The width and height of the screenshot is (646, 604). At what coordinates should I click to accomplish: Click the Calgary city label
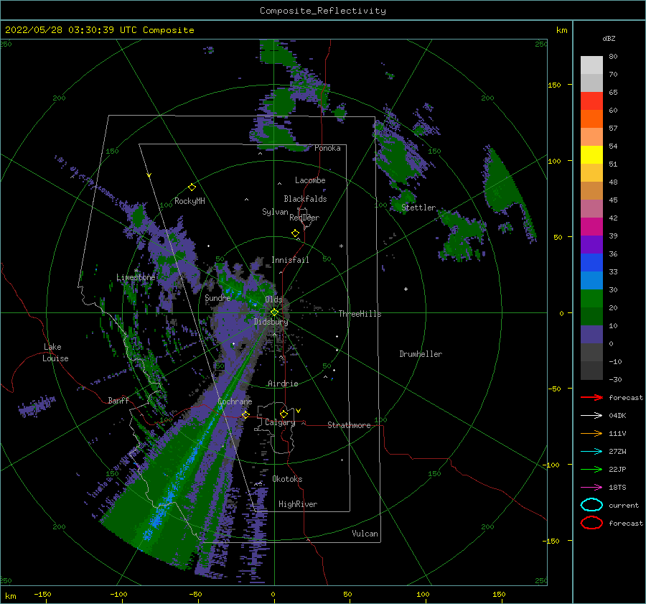click(x=280, y=422)
